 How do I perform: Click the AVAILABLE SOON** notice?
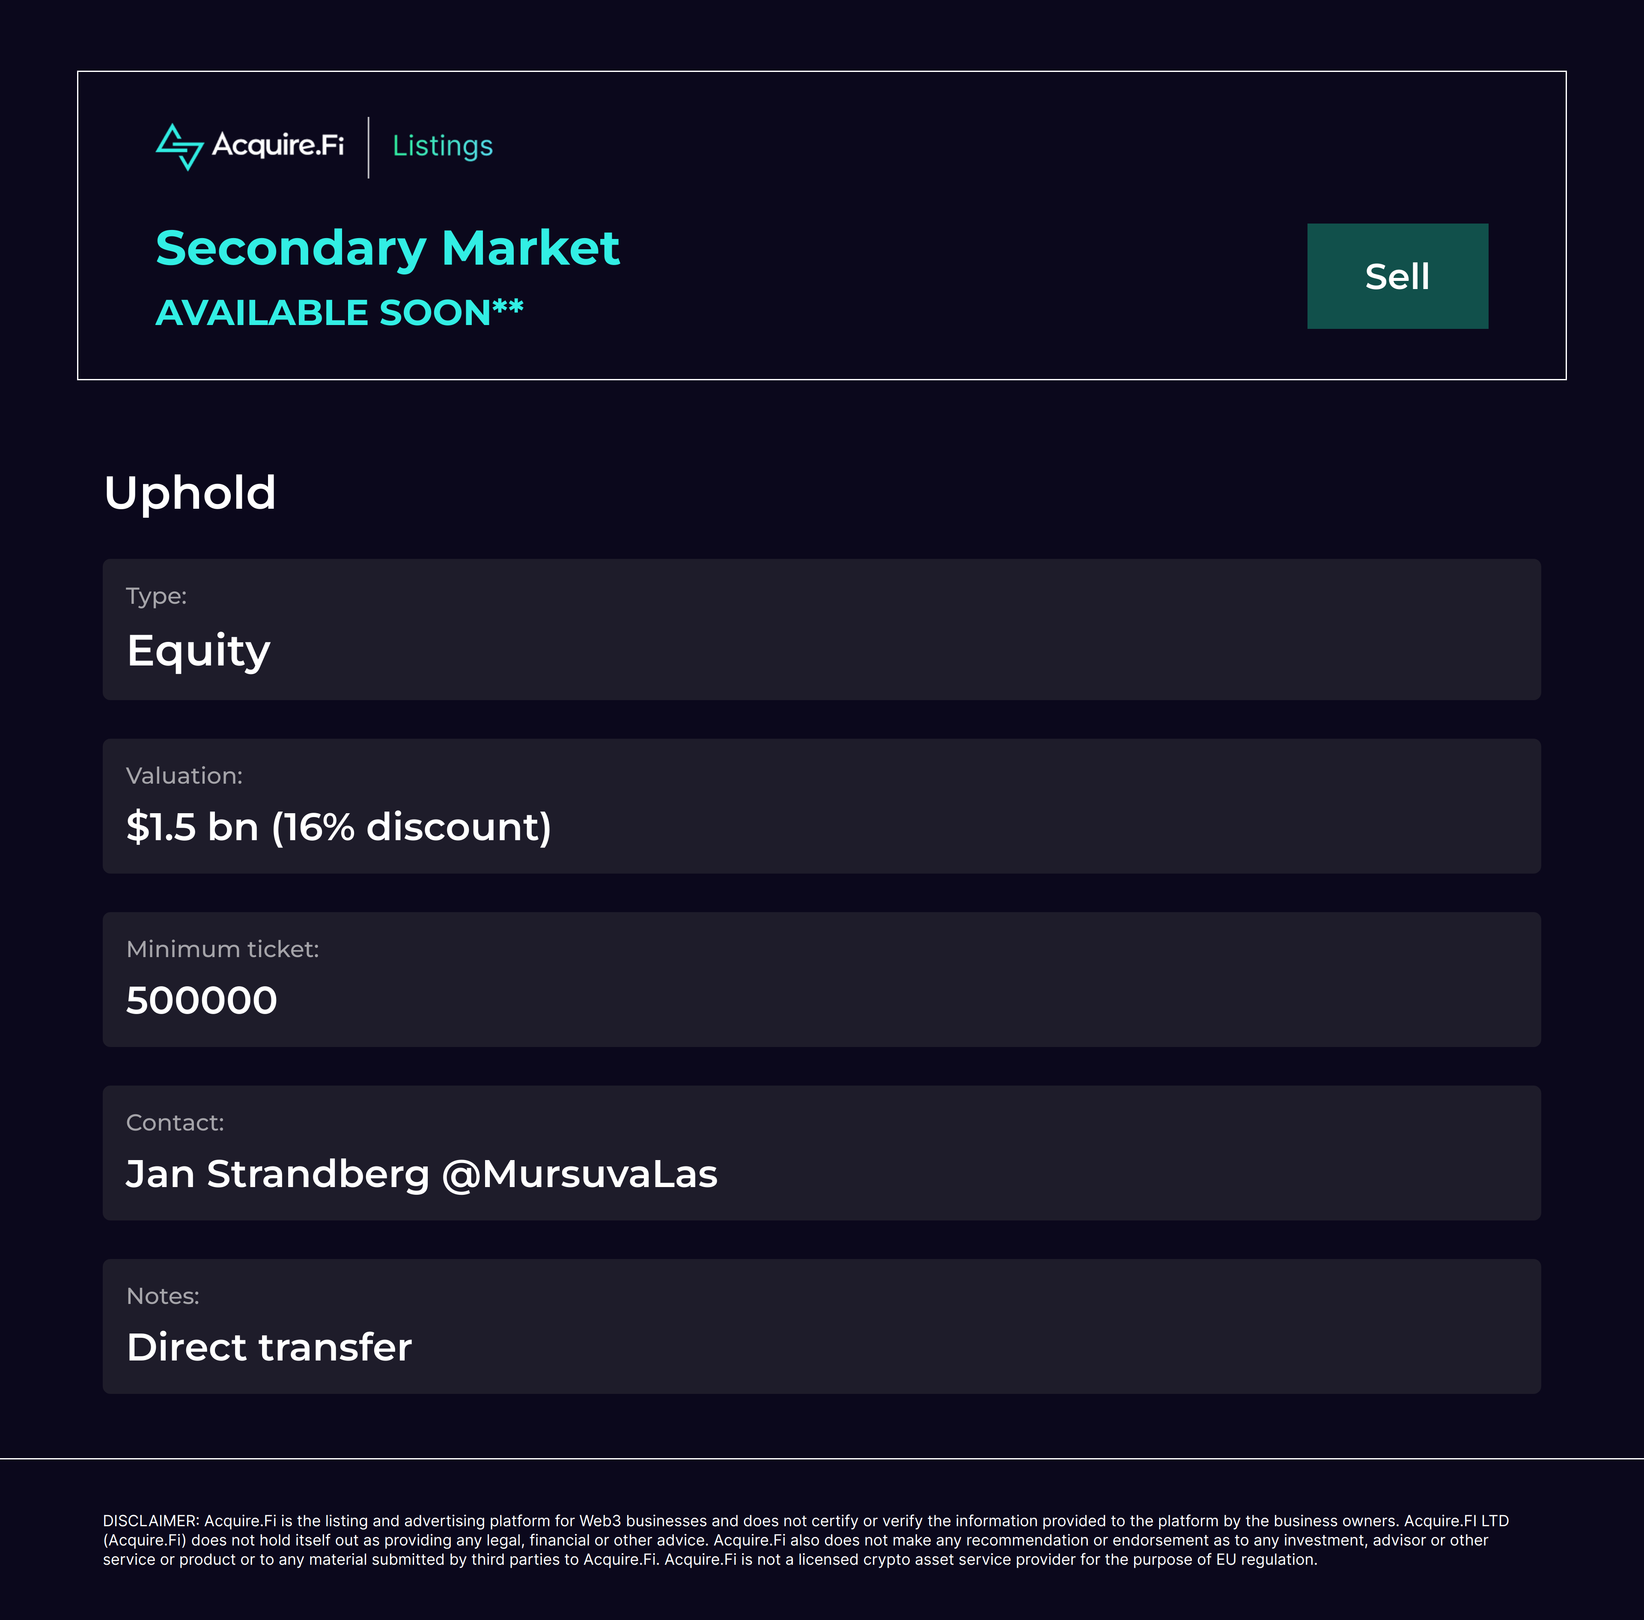pyautogui.click(x=340, y=313)
